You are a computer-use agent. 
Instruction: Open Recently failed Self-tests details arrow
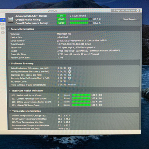70,78
